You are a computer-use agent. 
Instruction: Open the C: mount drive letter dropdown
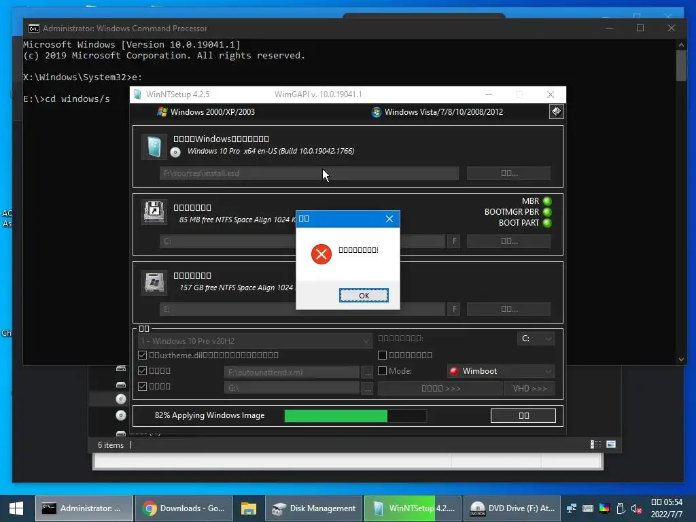536,338
